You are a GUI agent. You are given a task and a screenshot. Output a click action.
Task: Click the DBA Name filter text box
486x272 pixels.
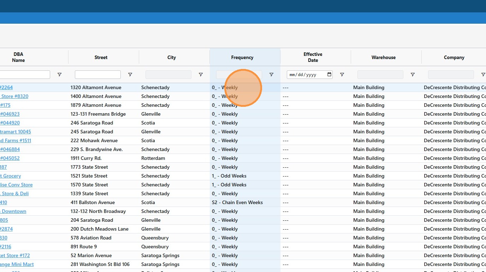[x=25, y=75]
